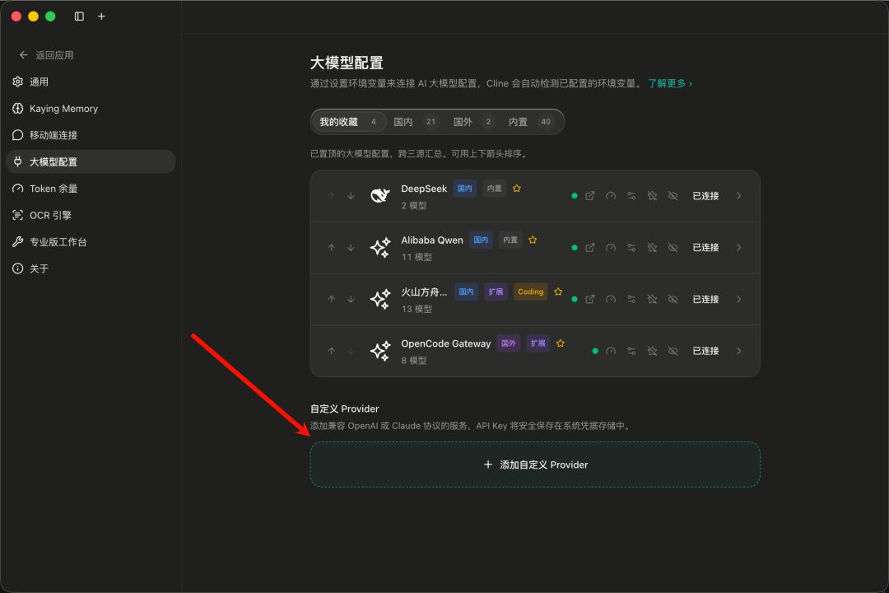Expand the OpenCode Gateway row chevron
This screenshot has width=889, height=593.
(x=738, y=351)
